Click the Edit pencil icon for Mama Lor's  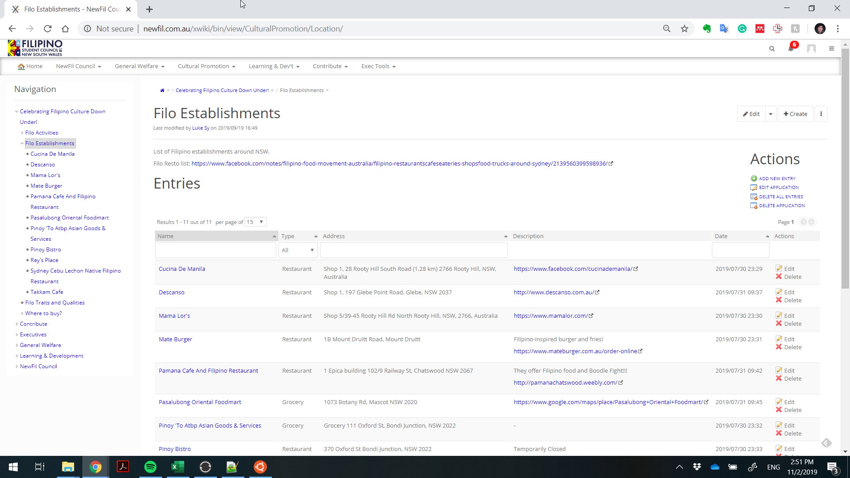pyautogui.click(x=779, y=316)
